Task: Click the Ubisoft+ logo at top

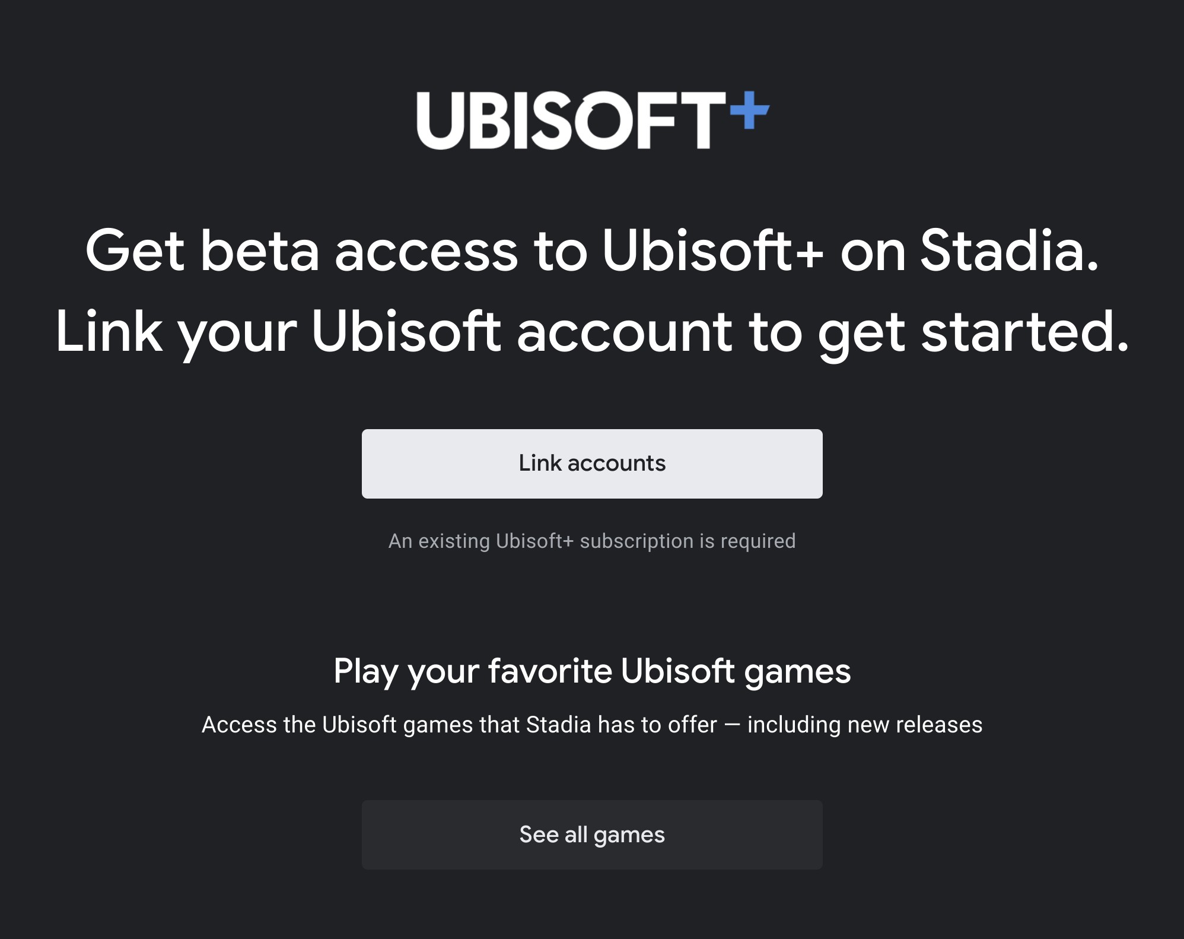Action: 592,120
